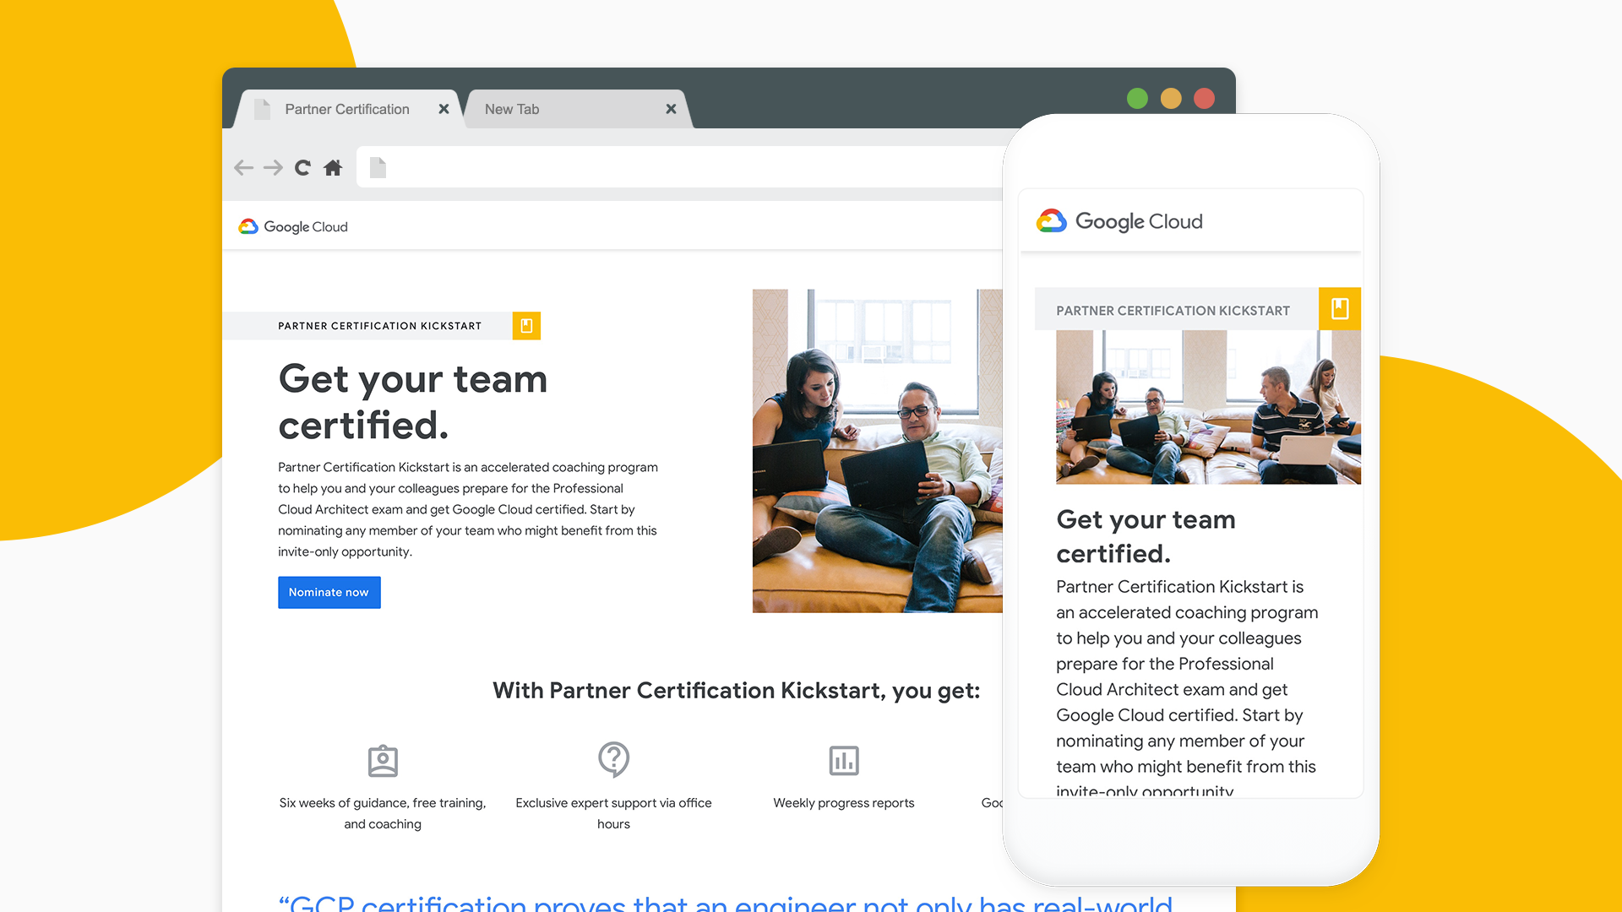Click the green window control dot
This screenshot has width=1622, height=912.
pyautogui.click(x=1137, y=98)
